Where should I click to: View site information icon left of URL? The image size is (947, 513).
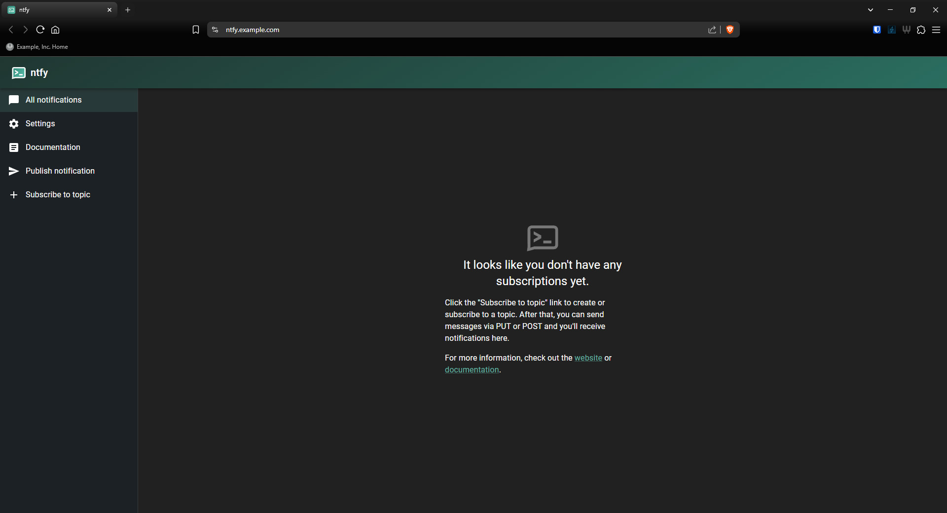(x=215, y=30)
